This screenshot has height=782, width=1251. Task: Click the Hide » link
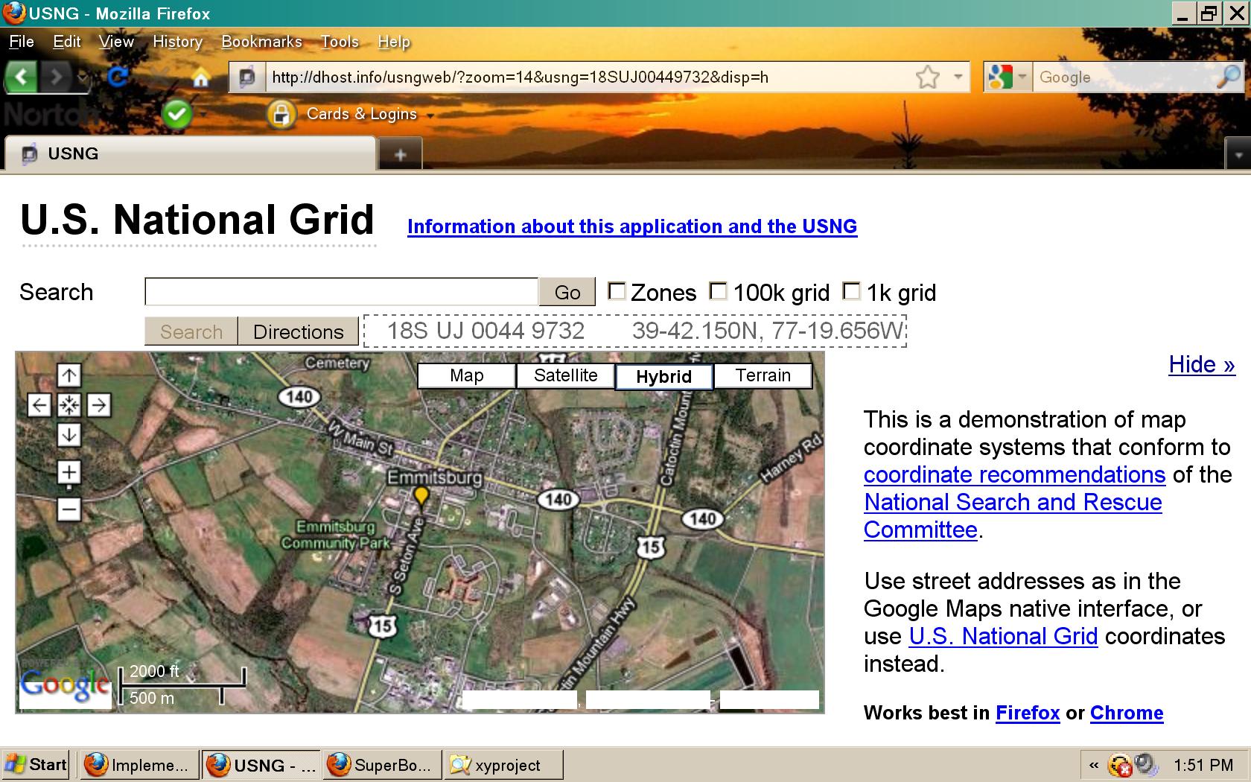1202,364
